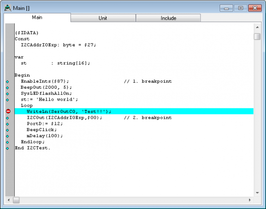Image resolution: width=266 pixels, height=209 pixels.
Task: Place cursor in the highlighted WriteLn code line
Action: coord(134,111)
